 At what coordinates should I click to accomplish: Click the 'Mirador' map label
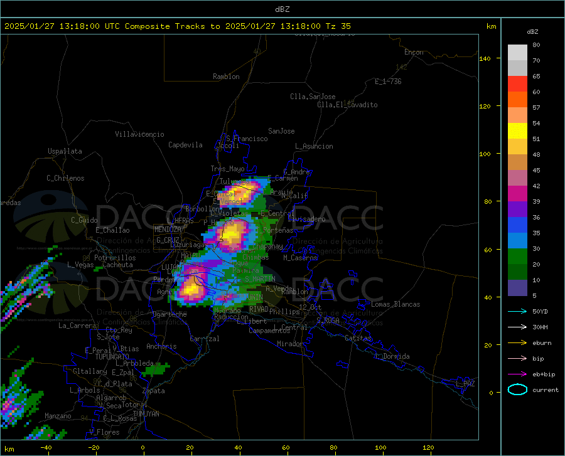coord(289,344)
